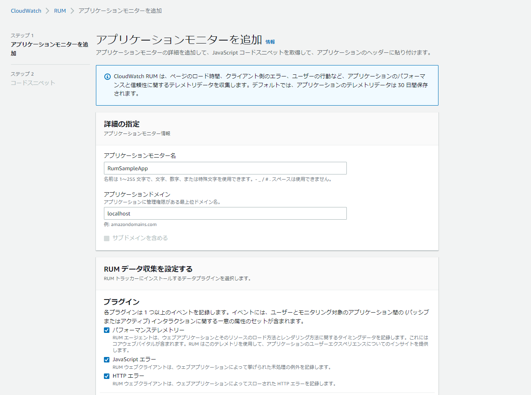
Task: Click the 詳細の指定 section header
Action: point(122,124)
